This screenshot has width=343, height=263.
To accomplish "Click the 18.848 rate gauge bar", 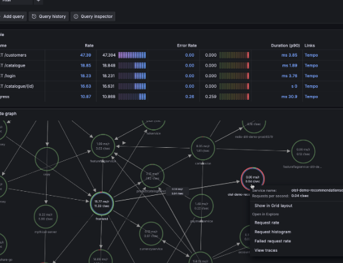I will coord(132,65).
